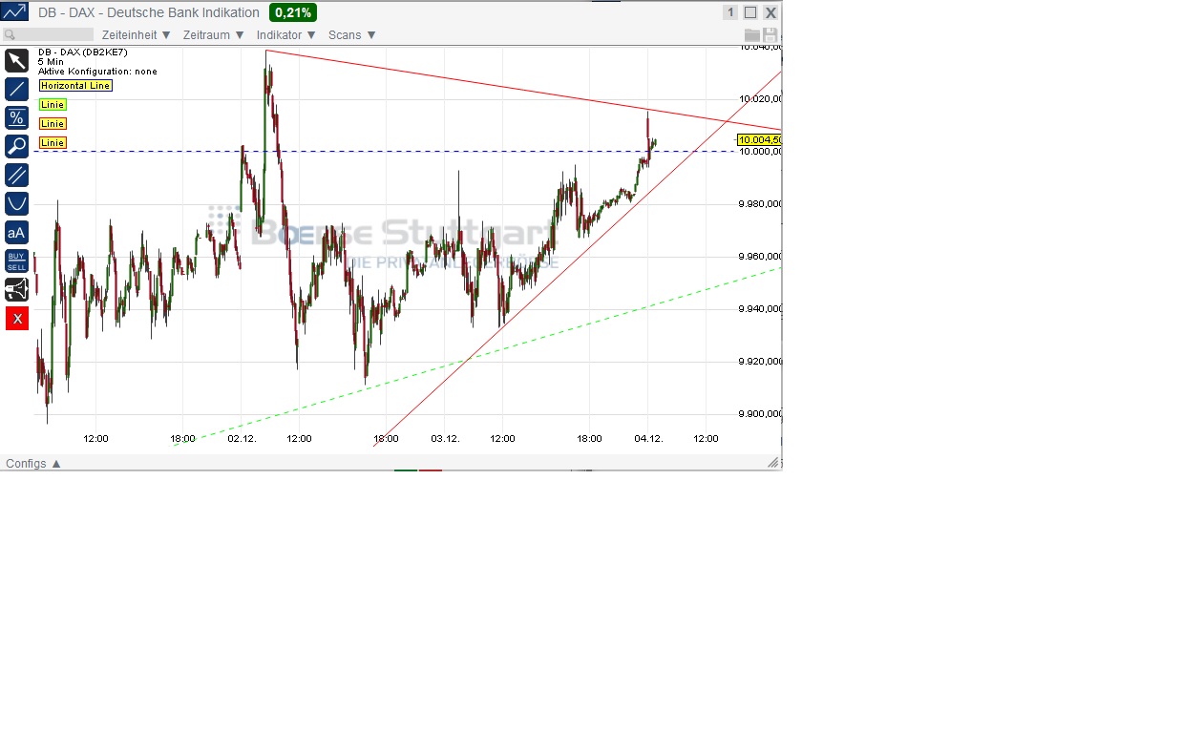Click the alert megaphone icon

click(15, 289)
